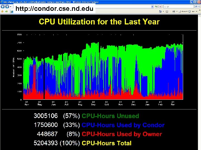Click the search magnifier icon
The image size is (201, 150).
pyautogui.click(x=196, y=6)
